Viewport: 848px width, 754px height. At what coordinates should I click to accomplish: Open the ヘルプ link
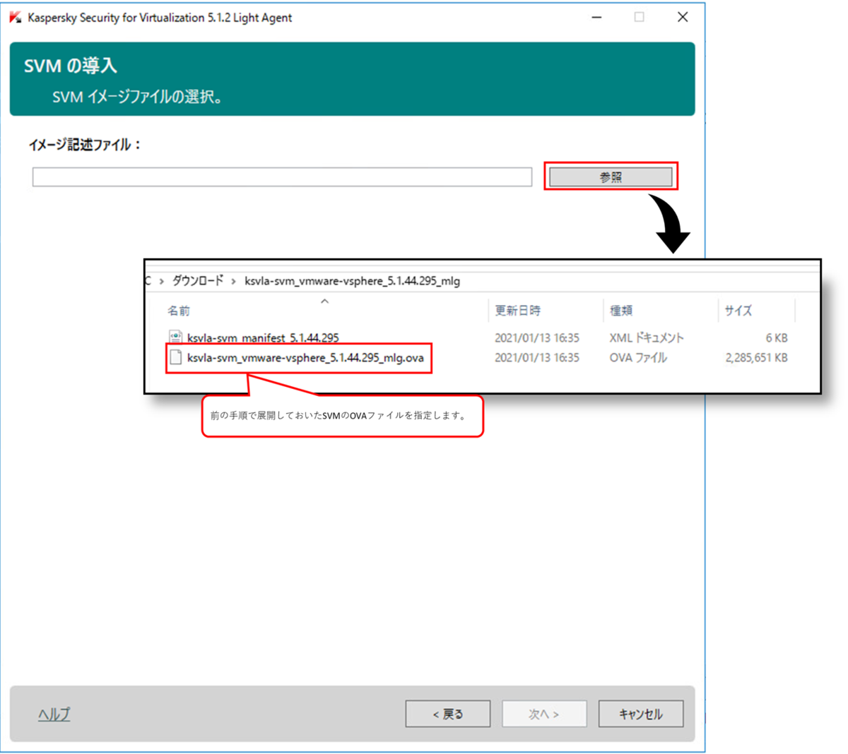[54, 714]
